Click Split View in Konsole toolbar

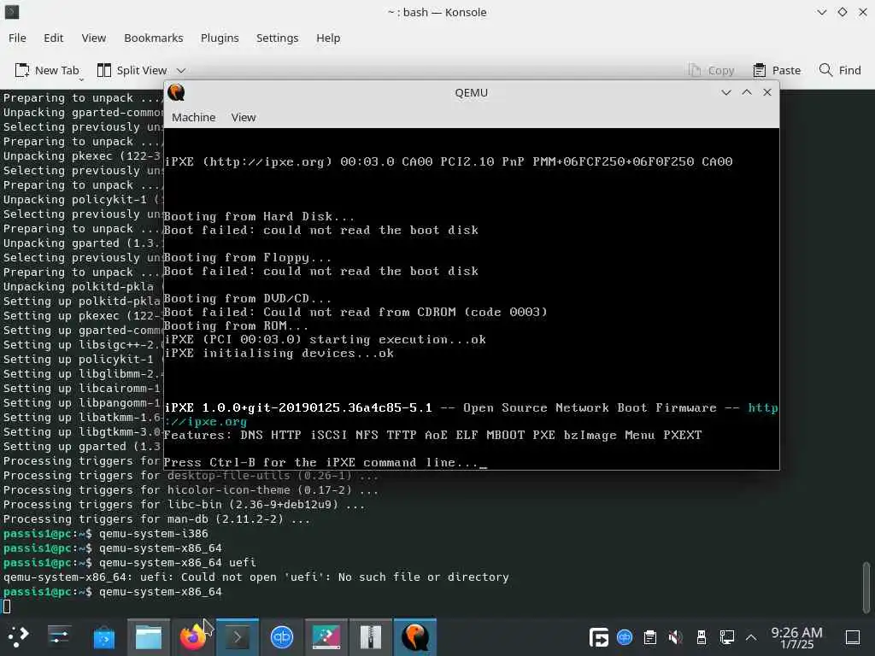132,70
